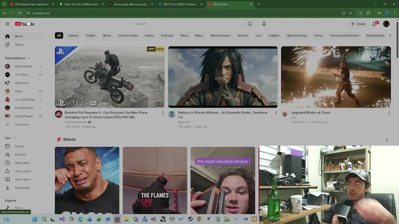Open the notifications bell
399x224 pixels.
pyautogui.click(x=375, y=24)
